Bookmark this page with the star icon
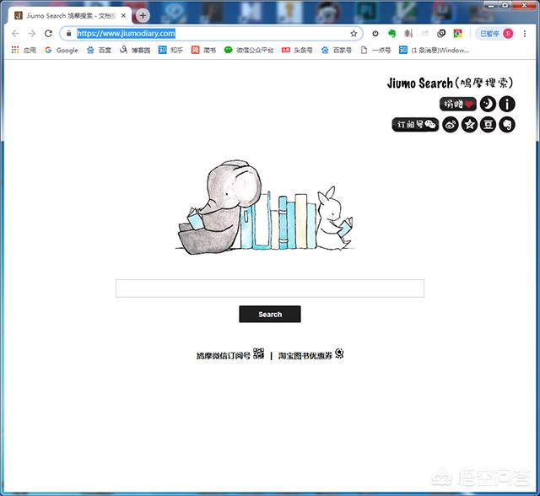The height and width of the screenshot is (496, 540). 354,34
